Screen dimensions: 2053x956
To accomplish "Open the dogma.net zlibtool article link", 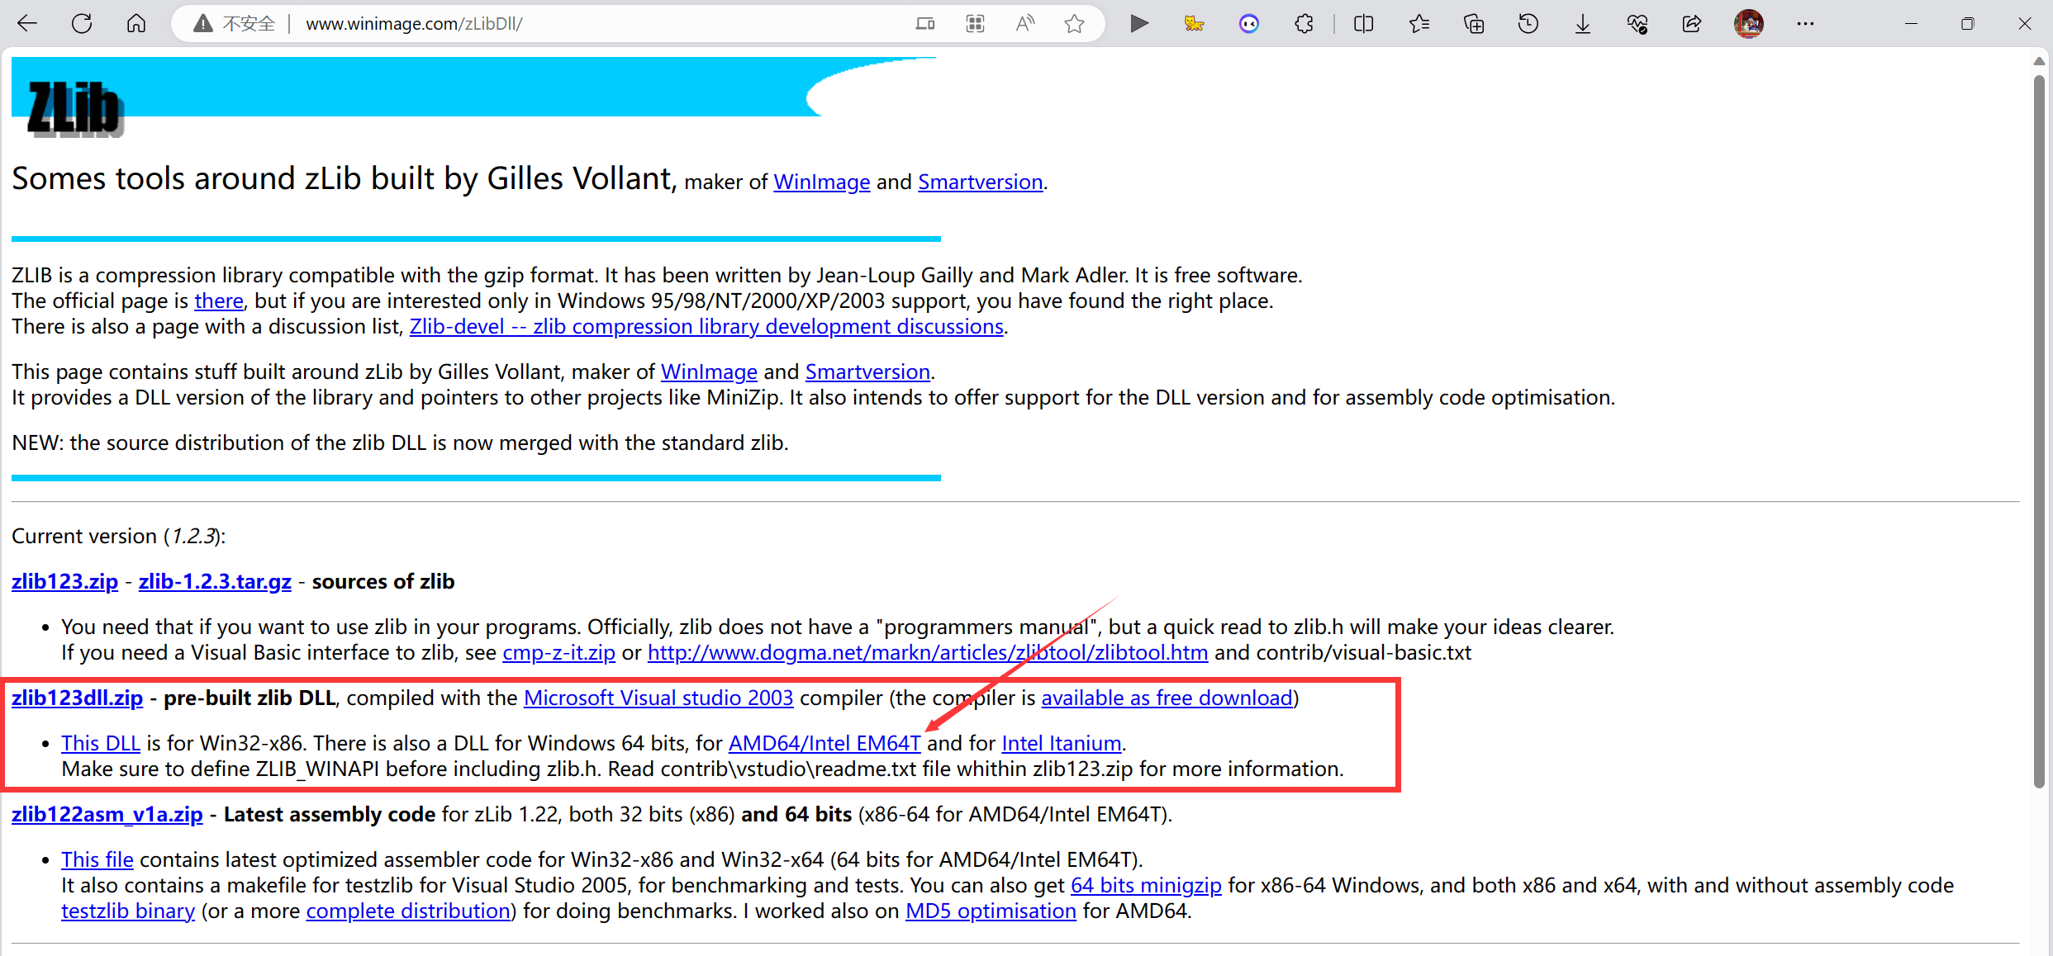I will coord(927,652).
